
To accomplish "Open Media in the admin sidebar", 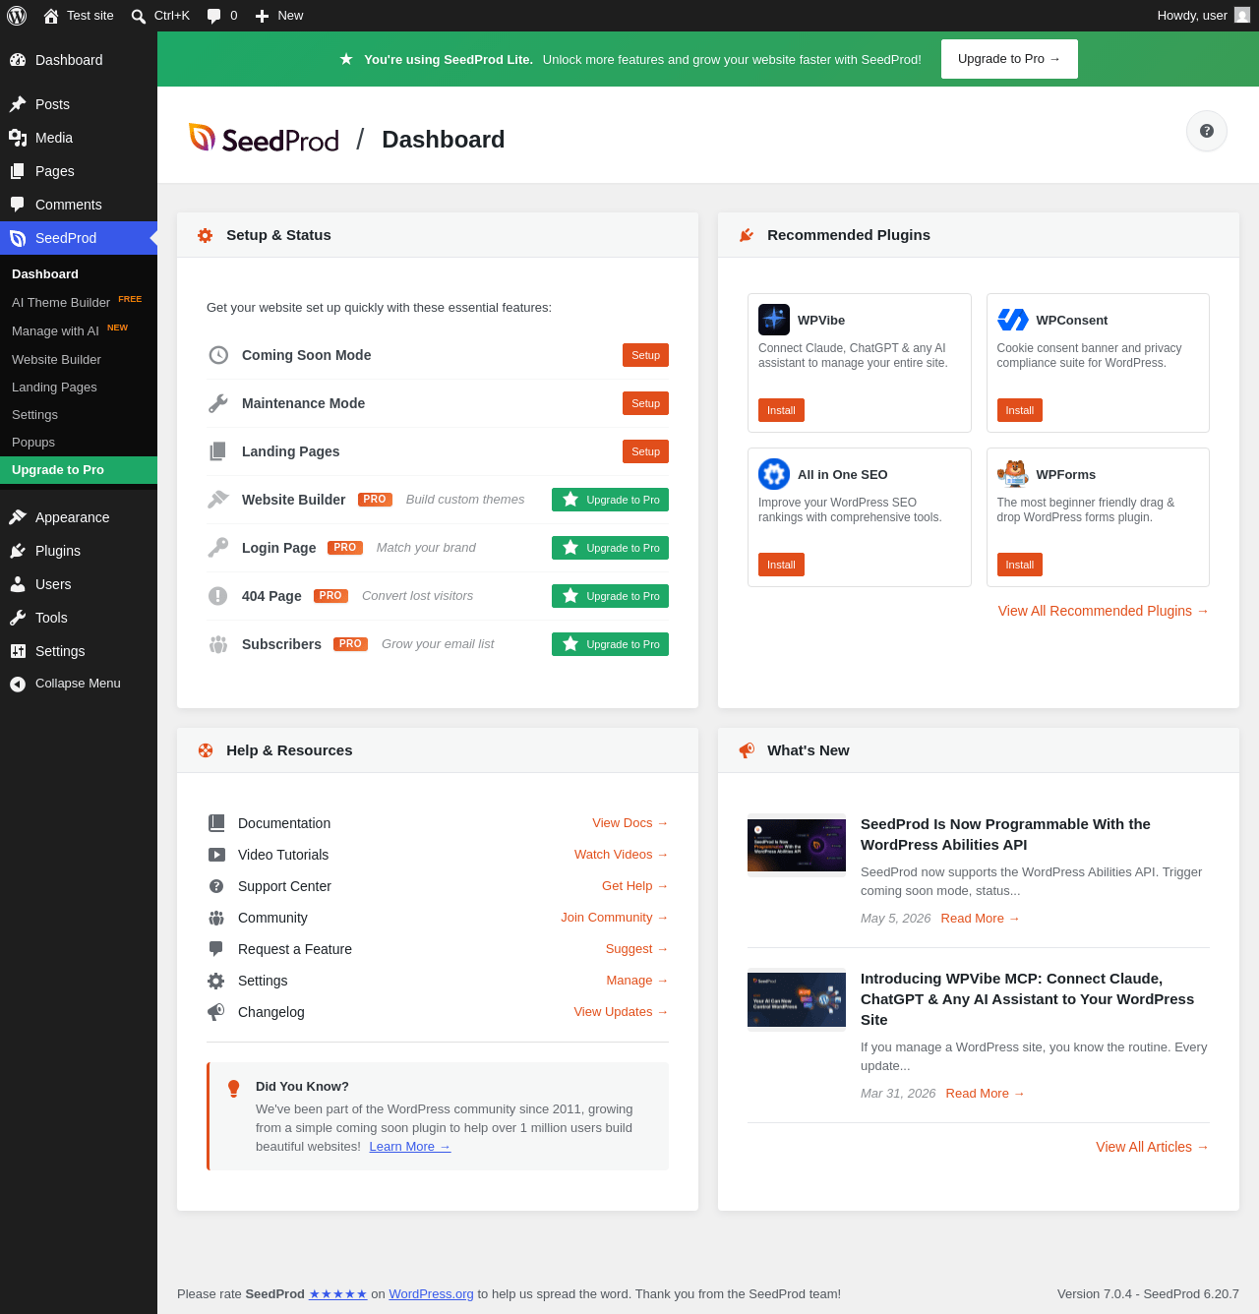I will coord(79,138).
